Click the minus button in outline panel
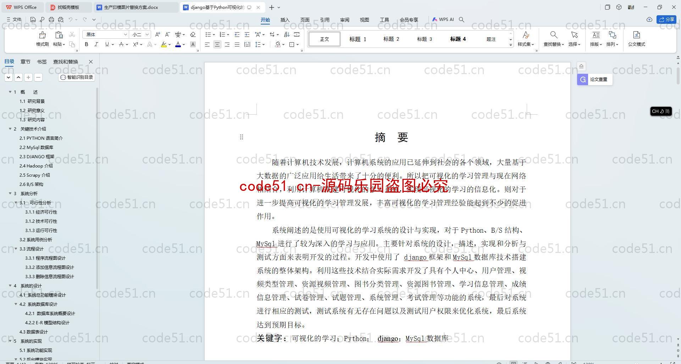This screenshot has height=364, width=681. [38, 77]
